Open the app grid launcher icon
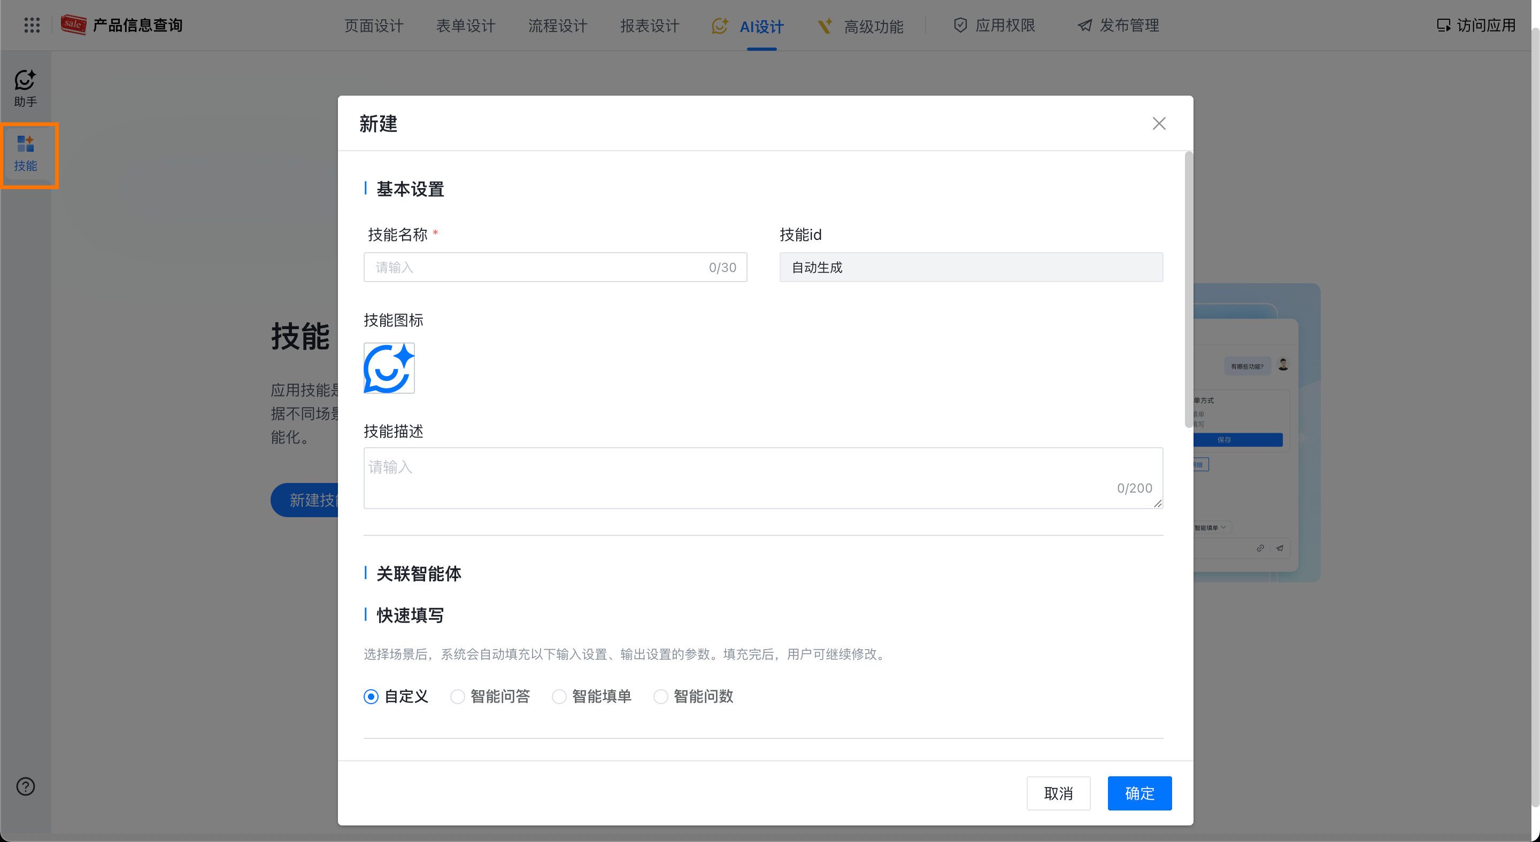Viewport: 1540px width, 842px height. (32, 25)
